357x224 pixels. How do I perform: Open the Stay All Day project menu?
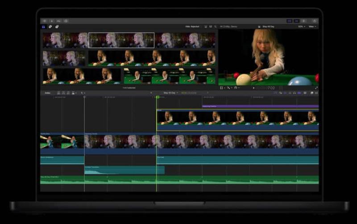coord(171,93)
